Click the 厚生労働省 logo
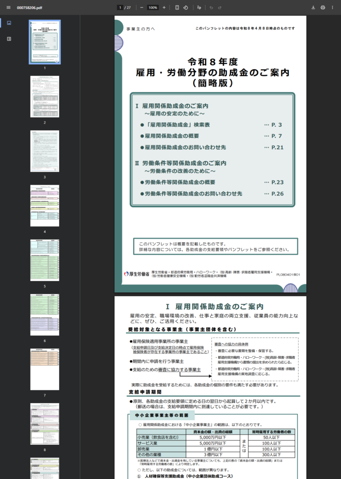 click(137, 274)
